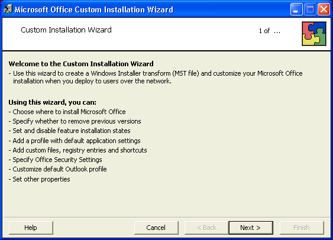
Task: Click the disabled Back button
Action: (206, 228)
